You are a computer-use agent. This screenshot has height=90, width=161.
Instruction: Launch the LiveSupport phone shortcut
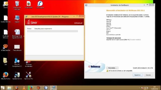click(x=40, y=4)
